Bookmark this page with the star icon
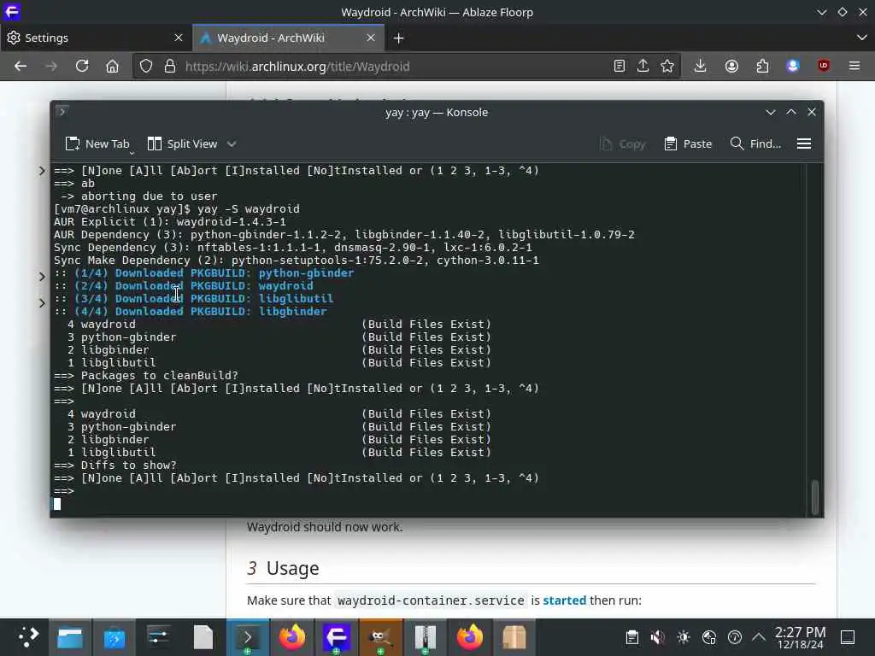Viewport: 875px width, 656px height. [667, 67]
